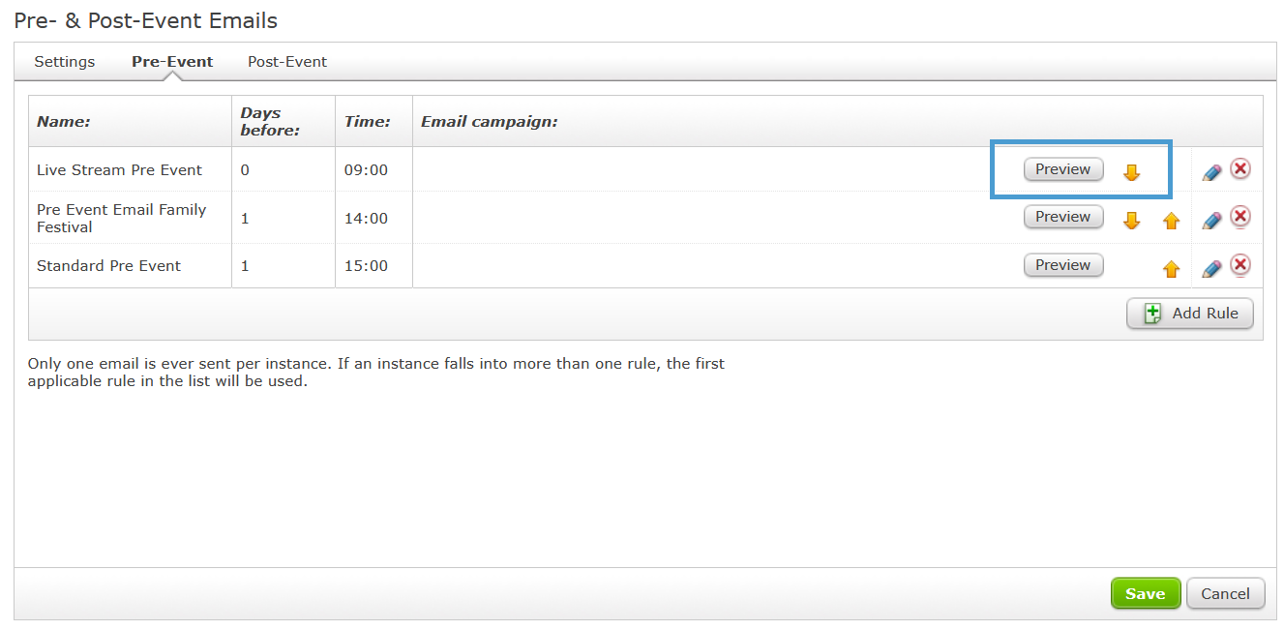This screenshot has width=1284, height=630.
Task: Open the Post-Event tab
Action: coord(287,62)
